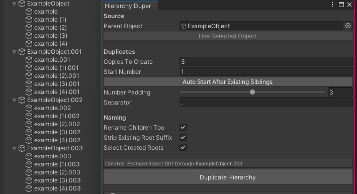Image resolution: width=357 pixels, height=194 pixels.
Task: Click the cube icon beside example (3).001
Action: pos(29,84)
